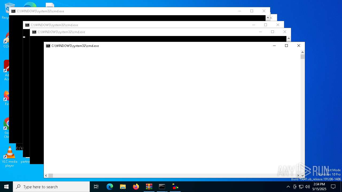
Task: Select the cmd taskbar button
Action: pos(162,187)
